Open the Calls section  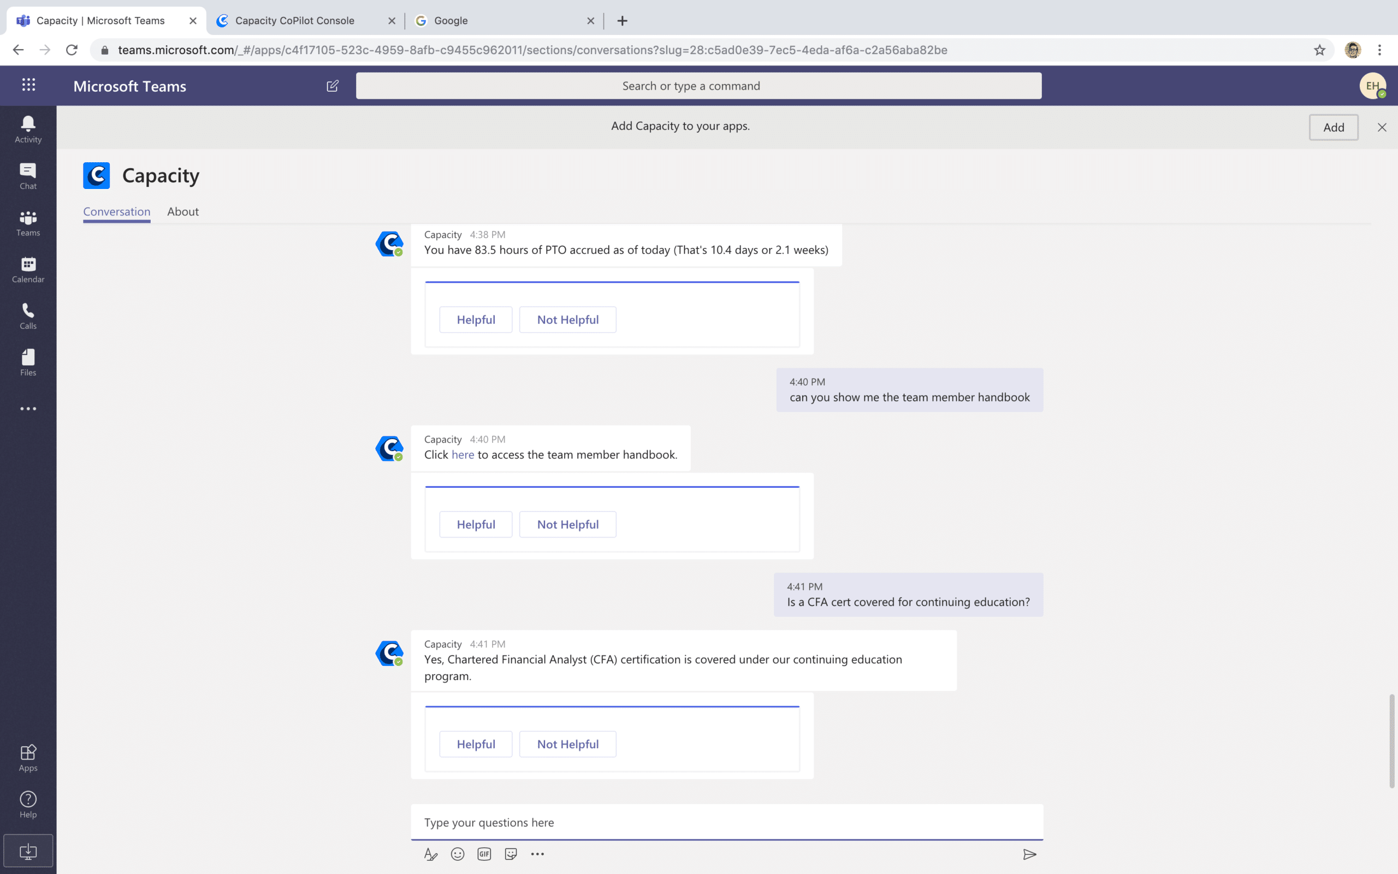(x=28, y=316)
